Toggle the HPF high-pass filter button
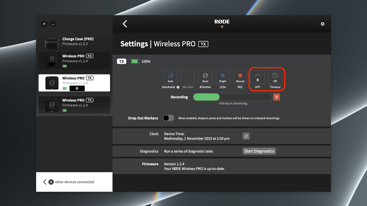 click(258, 77)
